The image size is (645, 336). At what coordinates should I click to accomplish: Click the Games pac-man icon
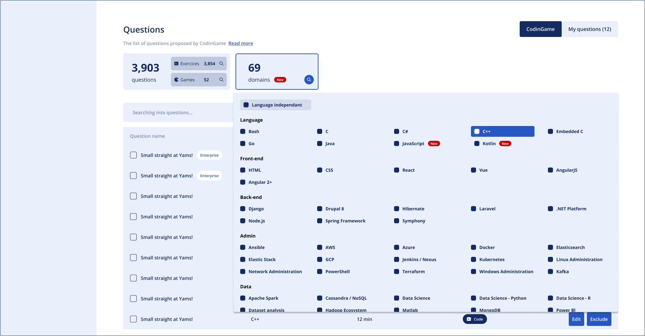pos(176,80)
